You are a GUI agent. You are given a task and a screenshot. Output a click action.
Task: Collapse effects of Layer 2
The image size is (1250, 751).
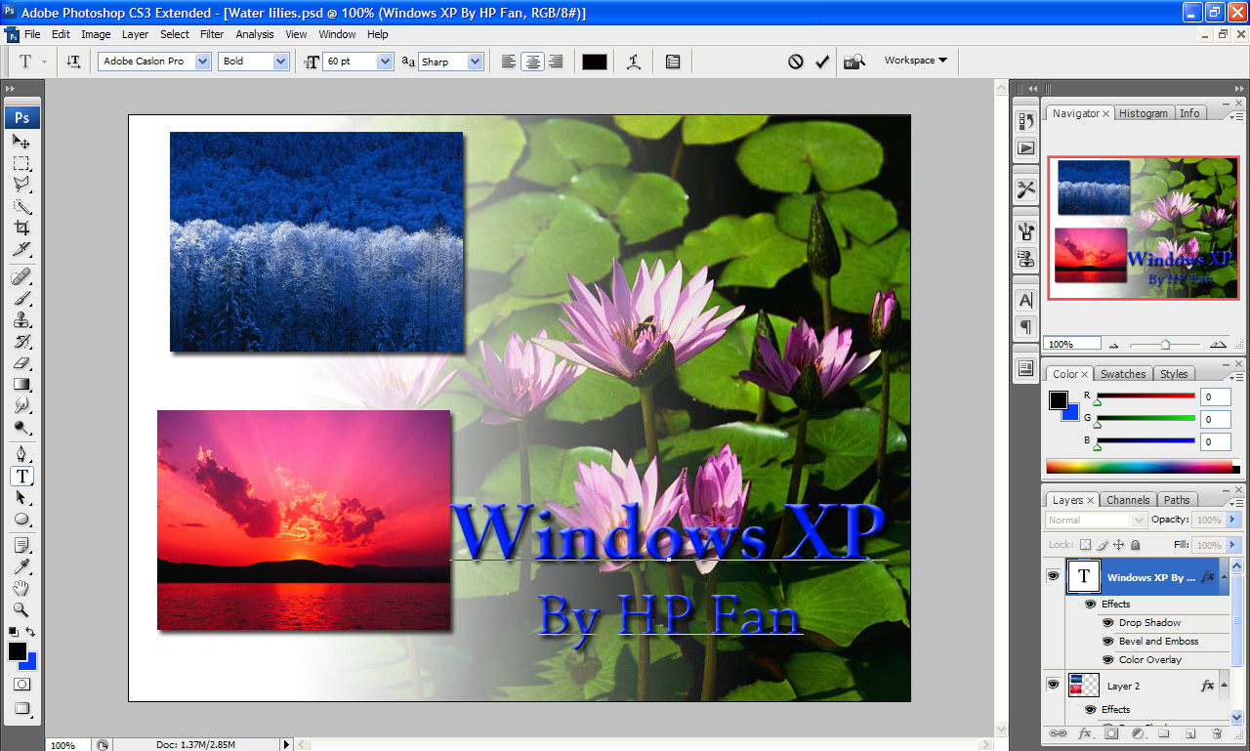pyautogui.click(x=1225, y=686)
